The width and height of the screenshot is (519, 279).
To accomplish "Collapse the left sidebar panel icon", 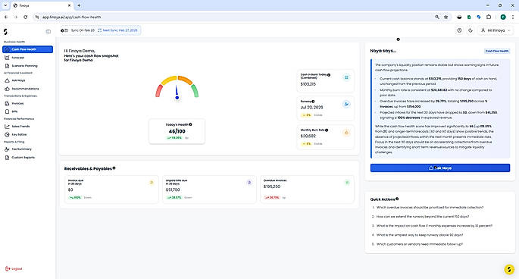I will pyautogui.click(x=48, y=32).
